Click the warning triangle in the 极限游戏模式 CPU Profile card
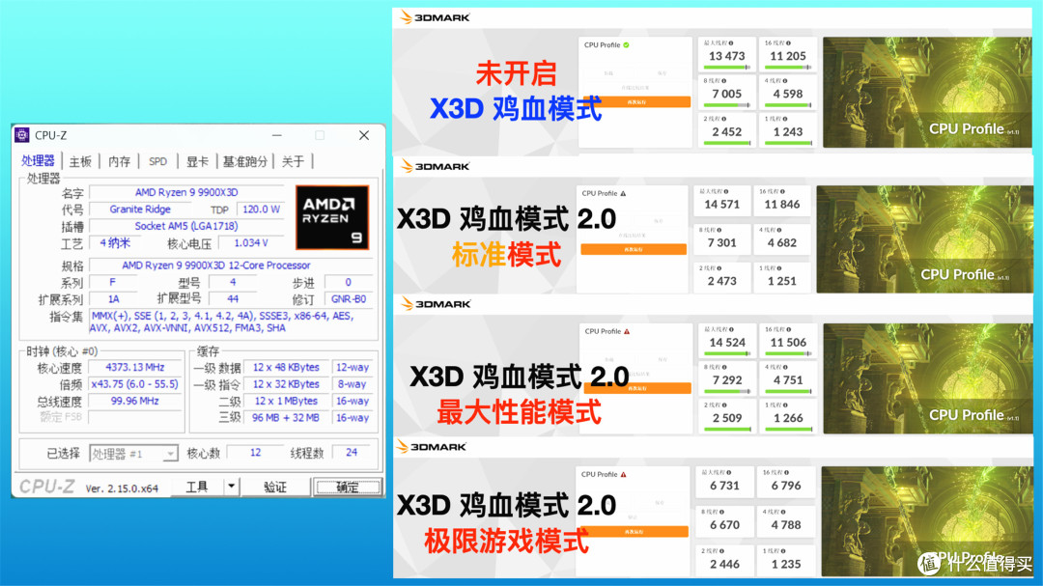Image resolution: width=1043 pixels, height=586 pixels. click(623, 475)
